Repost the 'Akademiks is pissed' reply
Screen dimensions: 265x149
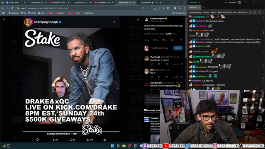click(x=159, y=64)
